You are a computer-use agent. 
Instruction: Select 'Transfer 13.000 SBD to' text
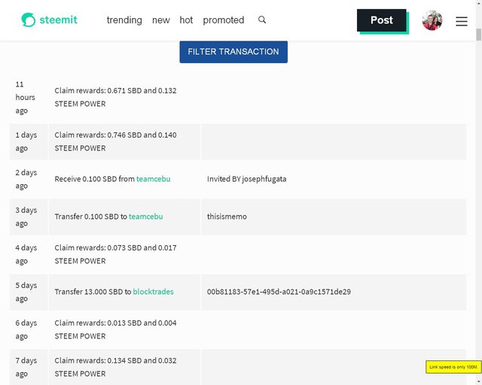[93, 292]
